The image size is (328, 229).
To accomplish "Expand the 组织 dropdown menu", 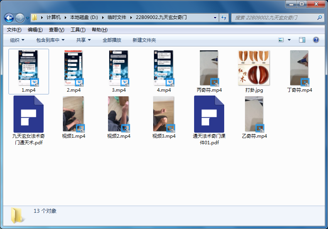I will coord(17,40).
